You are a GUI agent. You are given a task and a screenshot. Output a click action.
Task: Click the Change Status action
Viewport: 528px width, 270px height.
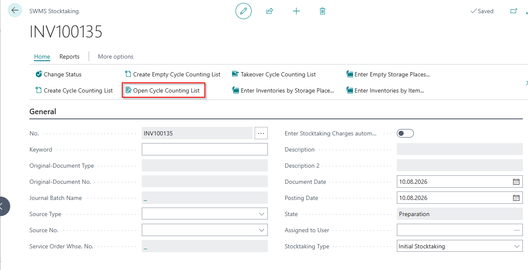pos(59,74)
